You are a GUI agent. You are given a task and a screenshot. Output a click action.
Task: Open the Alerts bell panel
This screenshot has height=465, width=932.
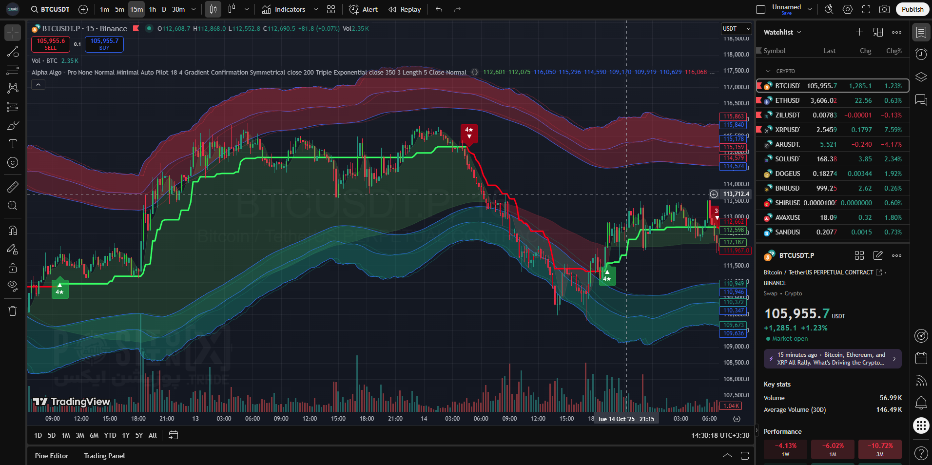click(x=921, y=403)
